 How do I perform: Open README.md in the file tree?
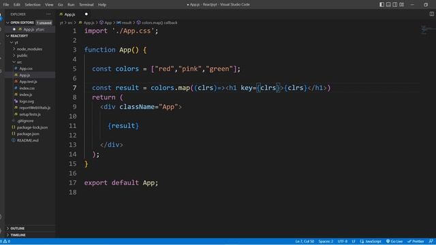(x=28, y=140)
